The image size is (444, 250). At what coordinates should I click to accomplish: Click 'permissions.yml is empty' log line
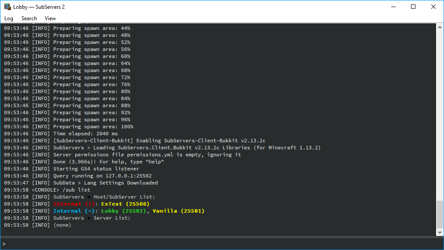(122, 155)
